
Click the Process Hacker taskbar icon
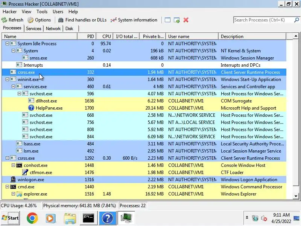tap(126, 218)
